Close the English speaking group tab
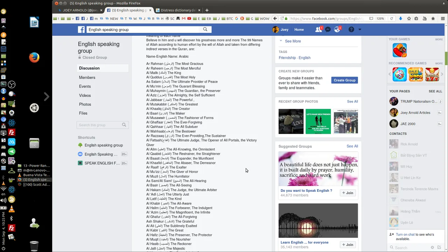The width and height of the screenshot is (448, 252). pos(150,10)
